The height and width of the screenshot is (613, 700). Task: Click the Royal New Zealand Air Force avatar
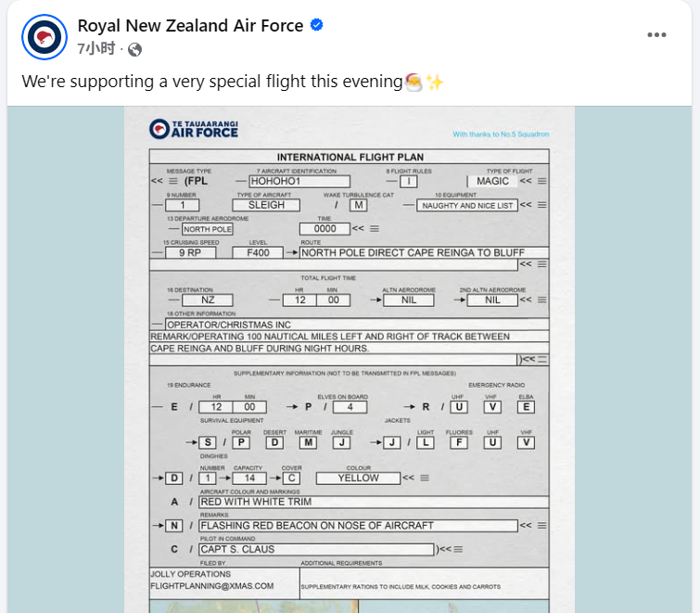43,36
